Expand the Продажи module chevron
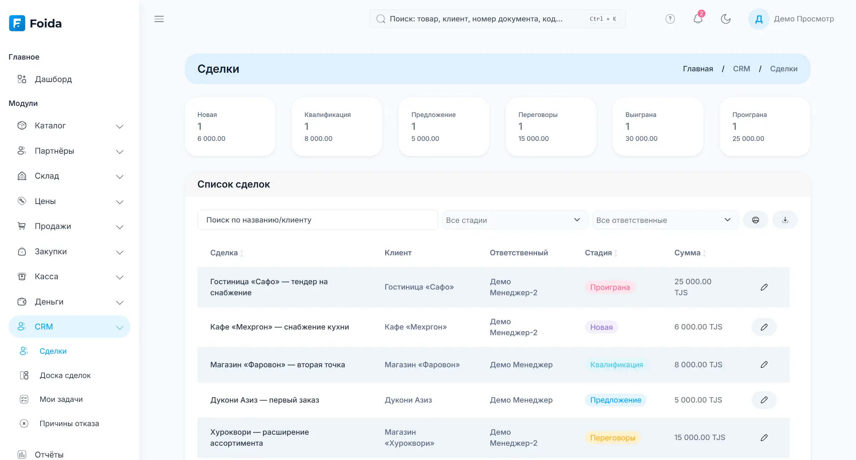Image resolution: width=856 pixels, height=460 pixels. click(x=120, y=227)
